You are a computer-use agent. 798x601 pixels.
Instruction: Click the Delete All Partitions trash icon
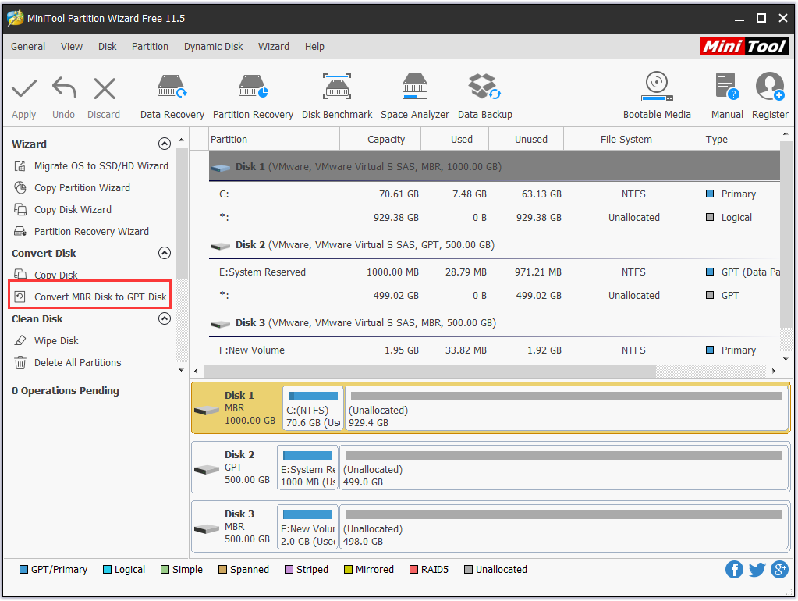[20, 363]
